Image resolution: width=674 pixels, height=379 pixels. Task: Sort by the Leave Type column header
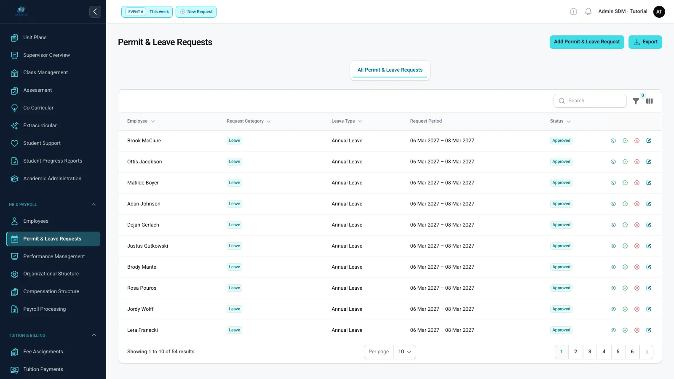point(347,121)
